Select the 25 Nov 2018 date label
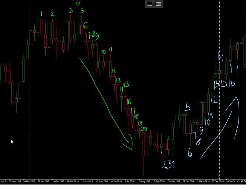The width and height of the screenshot is (246, 185). (203, 181)
